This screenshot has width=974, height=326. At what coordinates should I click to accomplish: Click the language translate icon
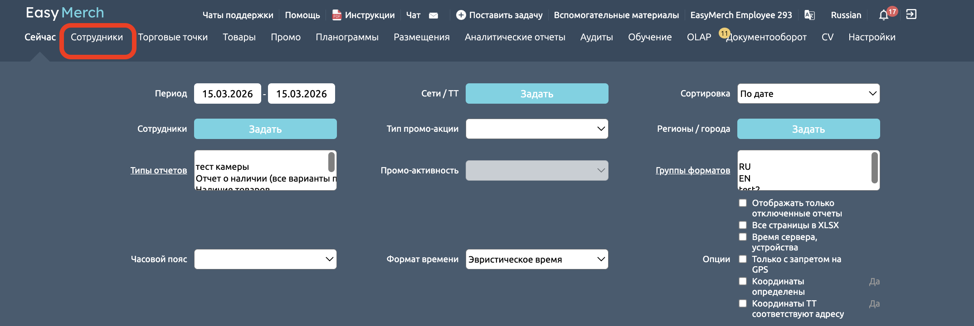(x=809, y=15)
